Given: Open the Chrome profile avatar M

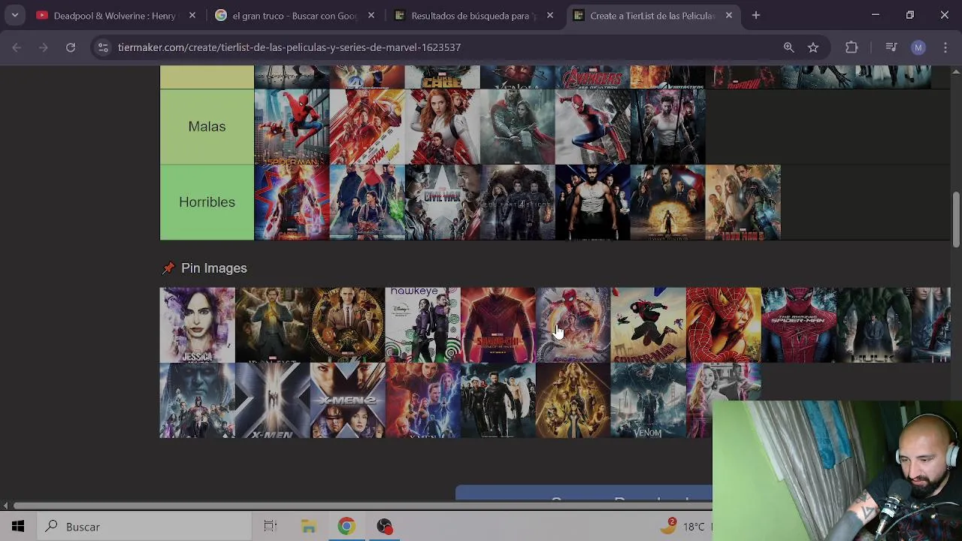Looking at the screenshot, I should click(x=918, y=47).
